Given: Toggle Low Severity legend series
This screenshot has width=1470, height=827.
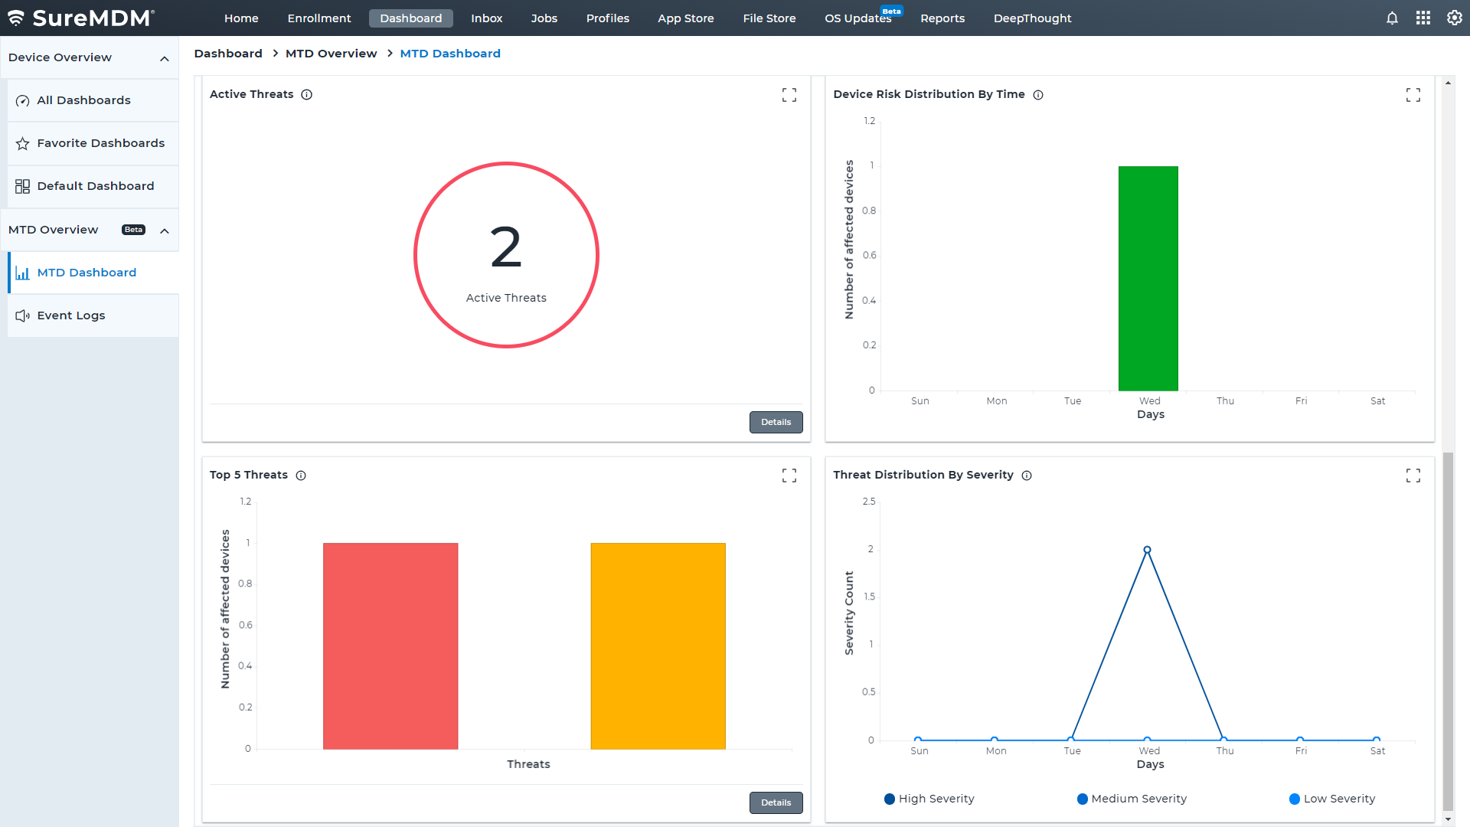Looking at the screenshot, I should coord(1332,799).
